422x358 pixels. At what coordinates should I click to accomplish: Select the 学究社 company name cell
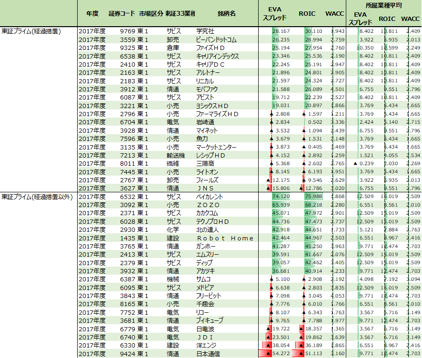[206, 31]
